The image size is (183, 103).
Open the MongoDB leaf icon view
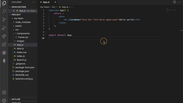click(4, 61)
